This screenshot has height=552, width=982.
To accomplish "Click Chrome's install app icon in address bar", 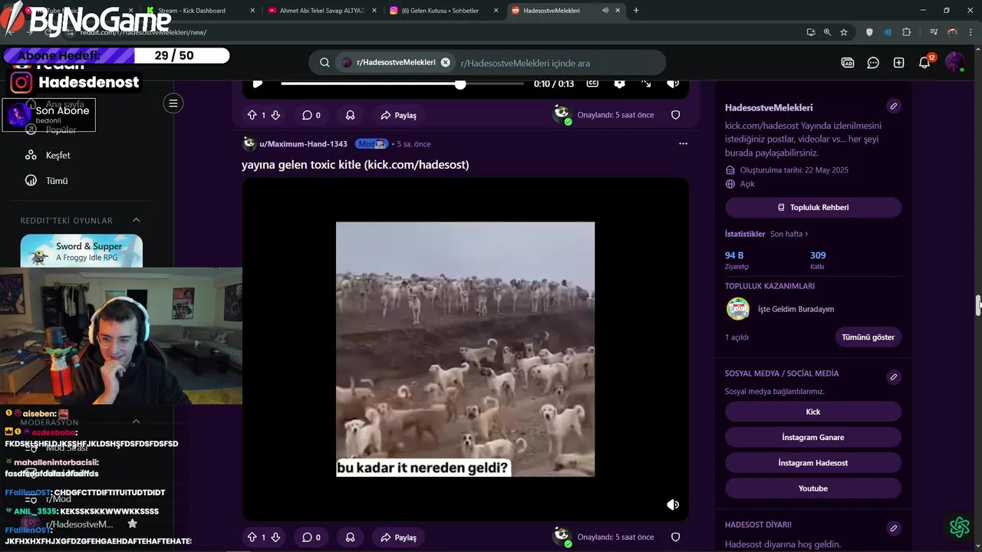I will coord(811,32).
